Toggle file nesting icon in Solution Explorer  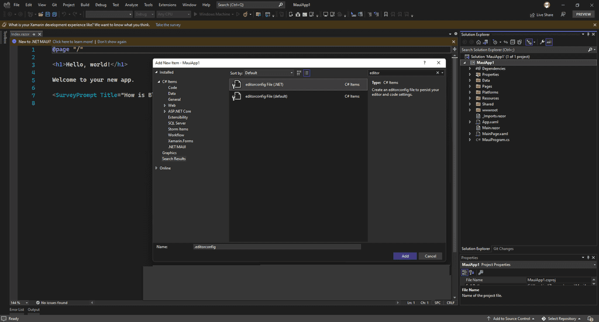pos(529,42)
